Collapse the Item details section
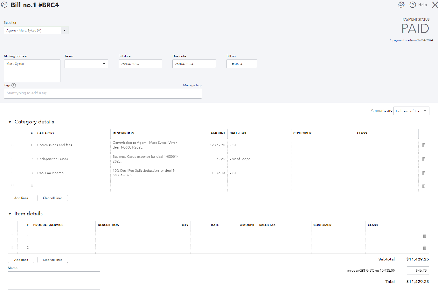The image size is (438, 293). tap(10, 214)
